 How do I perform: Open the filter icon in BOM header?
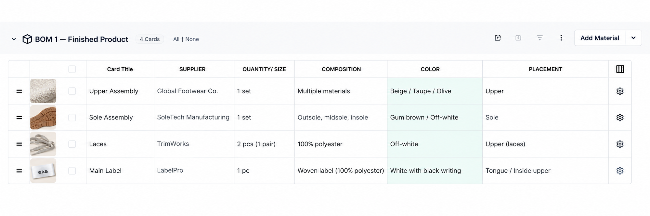click(539, 38)
